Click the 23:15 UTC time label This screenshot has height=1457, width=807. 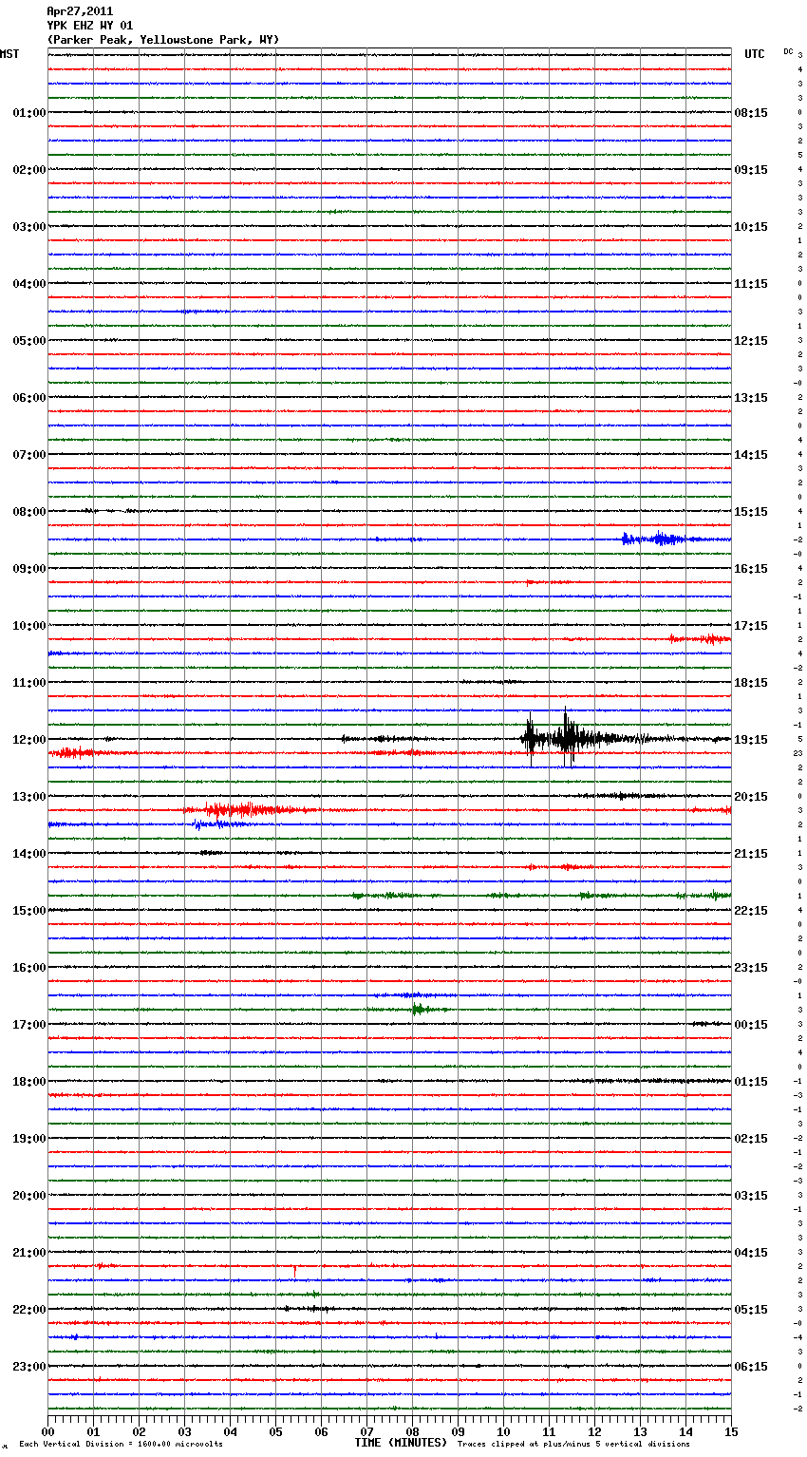coord(751,968)
